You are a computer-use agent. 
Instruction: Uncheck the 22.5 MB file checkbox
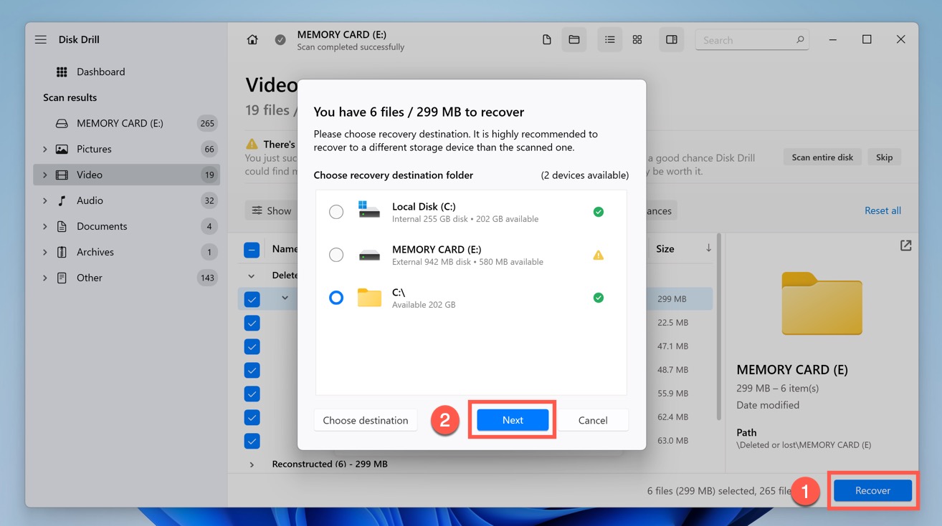(252, 323)
